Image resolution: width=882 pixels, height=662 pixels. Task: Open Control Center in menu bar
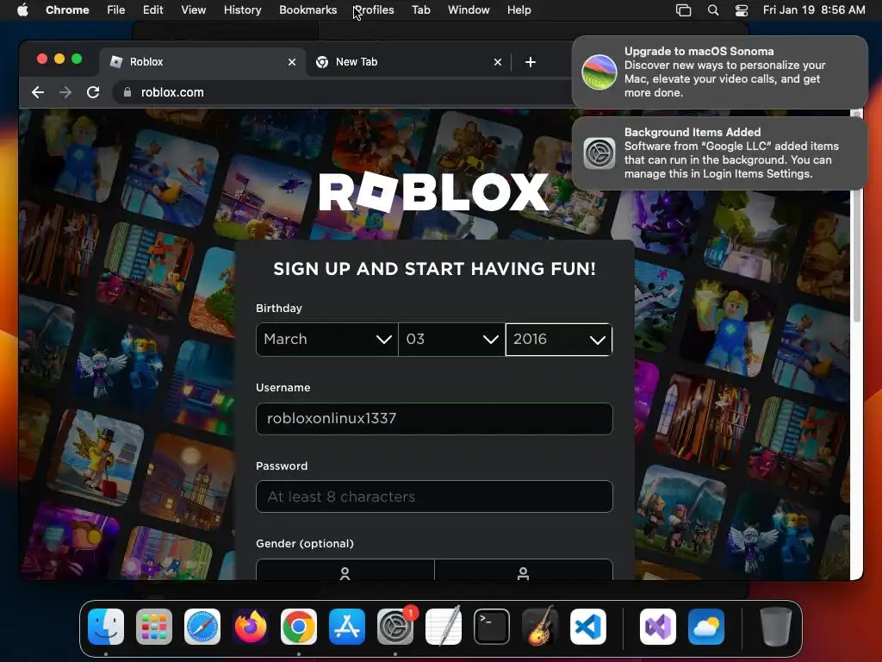pos(742,10)
